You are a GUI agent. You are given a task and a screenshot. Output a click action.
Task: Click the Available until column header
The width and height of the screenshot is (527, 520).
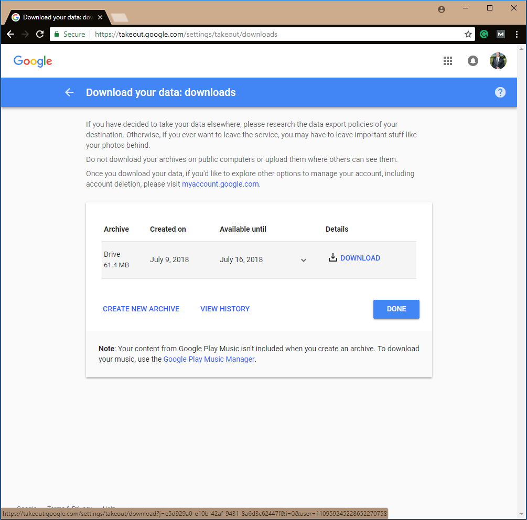tap(243, 229)
